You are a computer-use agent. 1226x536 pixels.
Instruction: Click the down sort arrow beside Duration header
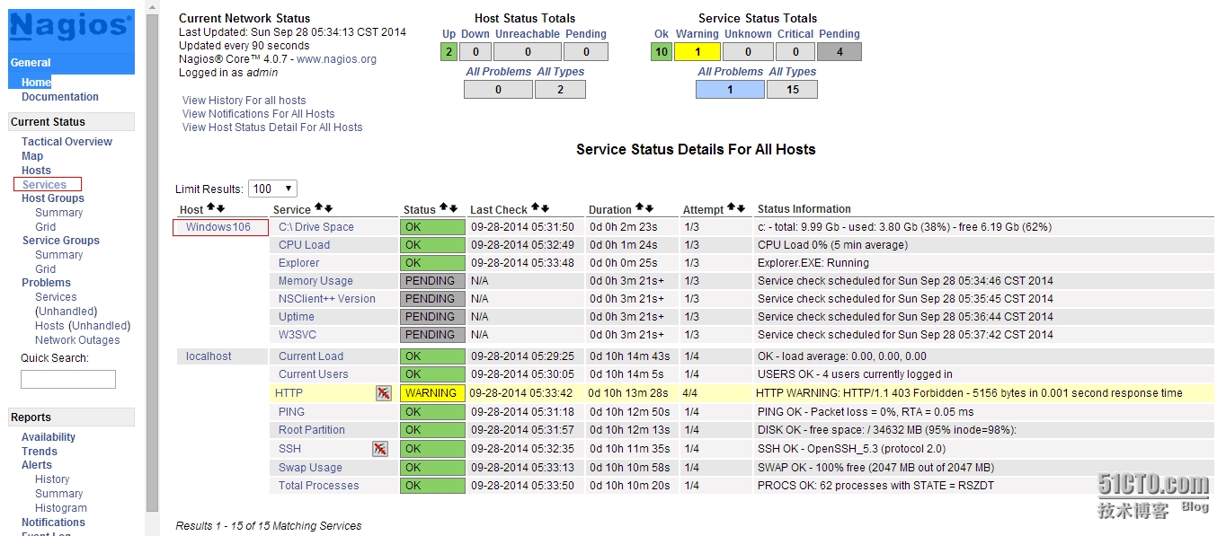[x=649, y=208]
